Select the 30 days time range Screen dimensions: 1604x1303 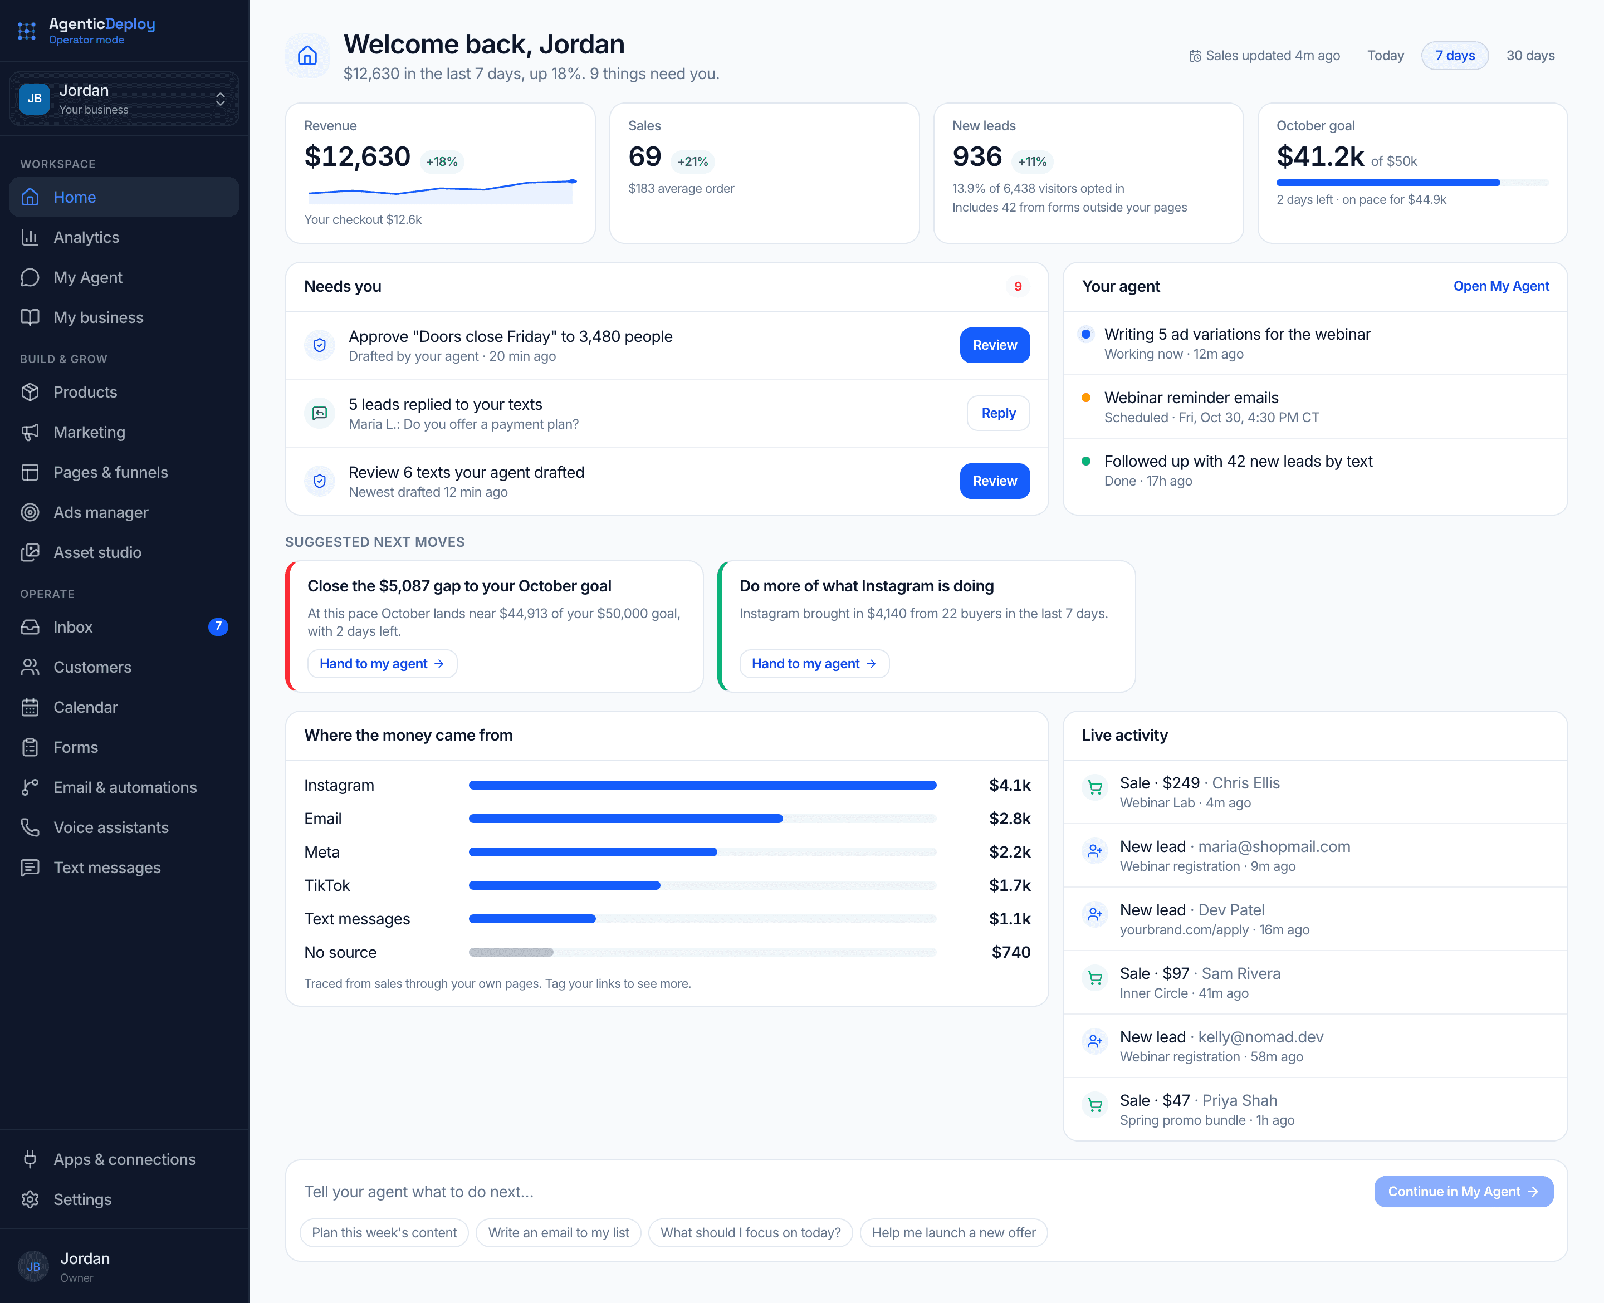(1530, 56)
